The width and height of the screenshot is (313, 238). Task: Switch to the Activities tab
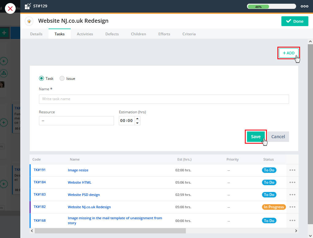click(x=85, y=34)
